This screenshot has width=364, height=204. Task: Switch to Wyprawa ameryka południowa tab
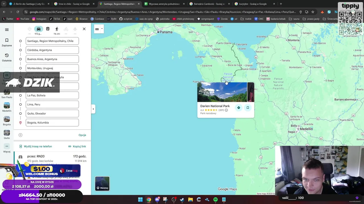coord(164,4)
